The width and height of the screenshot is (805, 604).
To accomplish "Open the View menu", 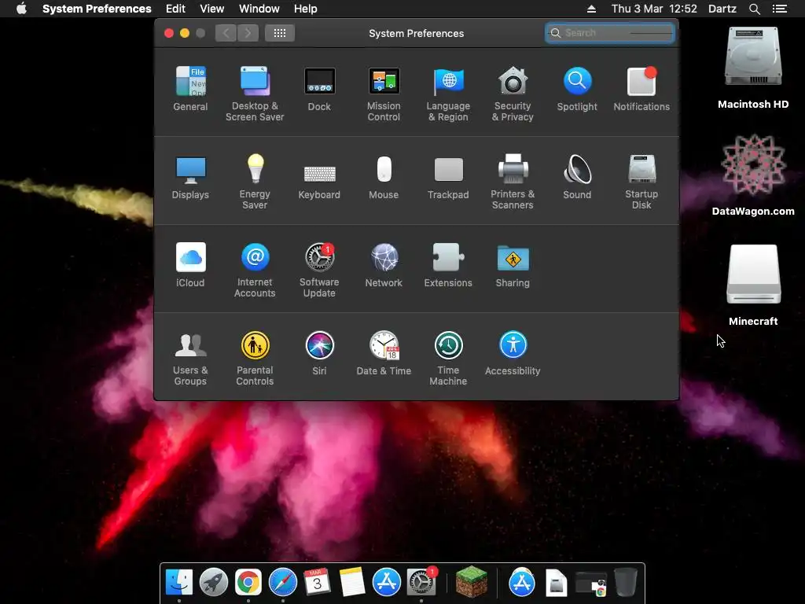I will [x=212, y=9].
